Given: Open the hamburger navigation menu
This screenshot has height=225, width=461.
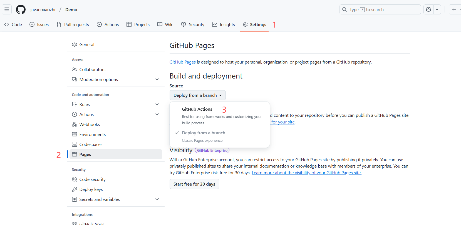Looking at the screenshot, I should pyautogui.click(x=7, y=9).
